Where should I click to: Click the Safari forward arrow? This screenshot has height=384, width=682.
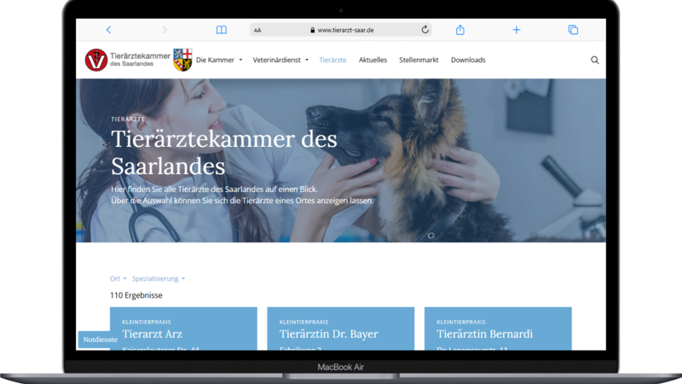coord(165,30)
